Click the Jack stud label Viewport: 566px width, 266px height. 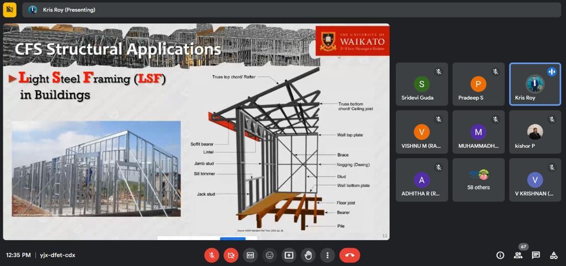206,194
